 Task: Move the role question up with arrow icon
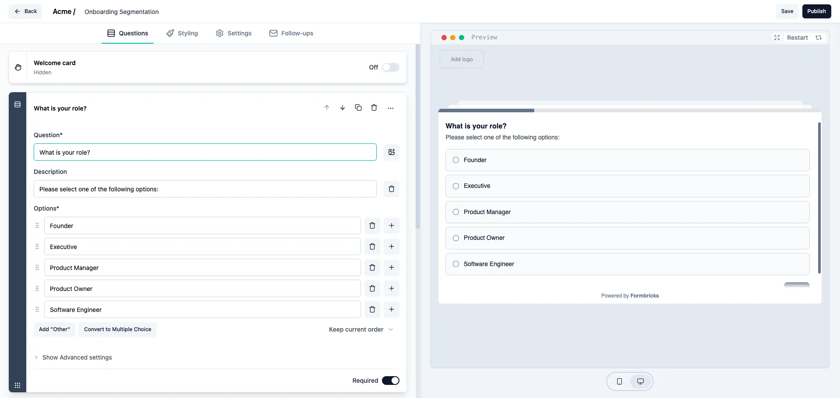pos(327,108)
